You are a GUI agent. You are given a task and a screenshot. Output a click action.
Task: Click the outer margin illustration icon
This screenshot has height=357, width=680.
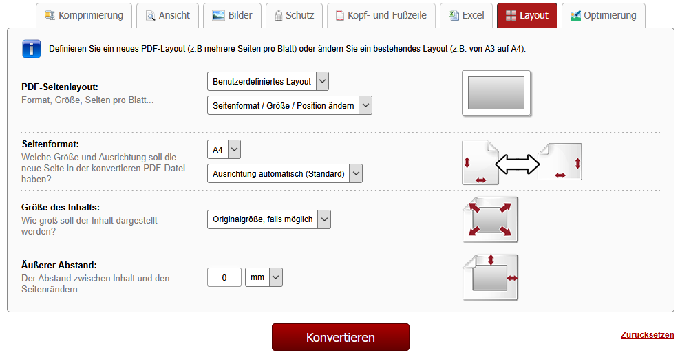[490, 277]
